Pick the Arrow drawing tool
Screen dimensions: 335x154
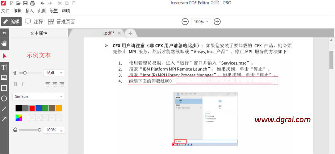point(4,119)
